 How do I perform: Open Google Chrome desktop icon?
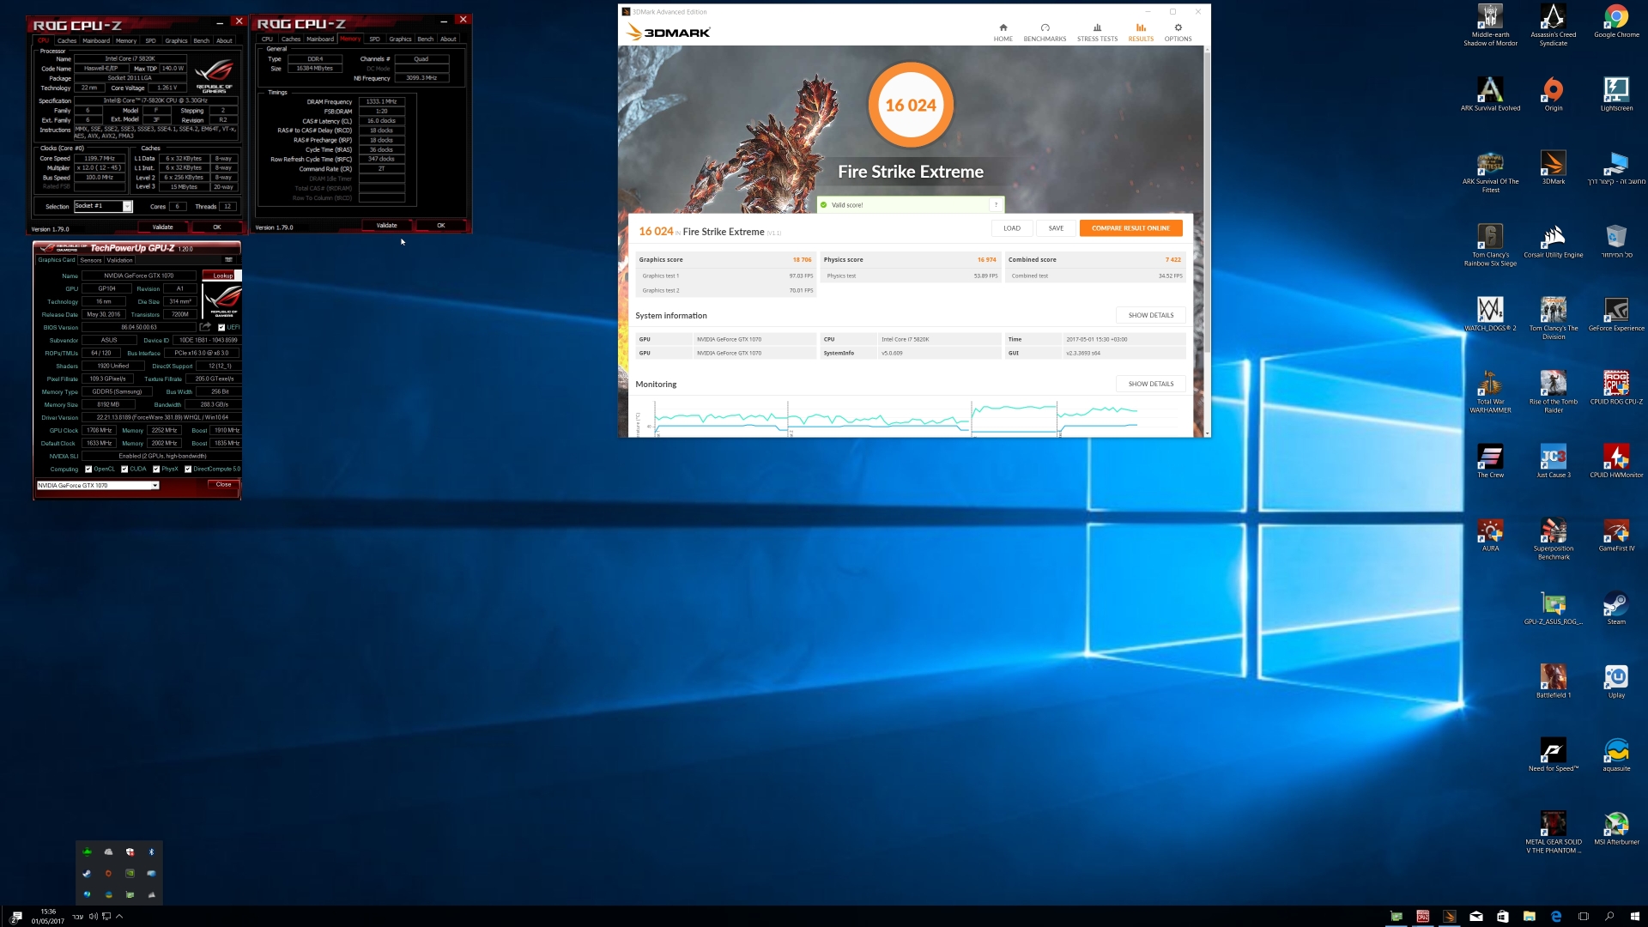click(1616, 22)
